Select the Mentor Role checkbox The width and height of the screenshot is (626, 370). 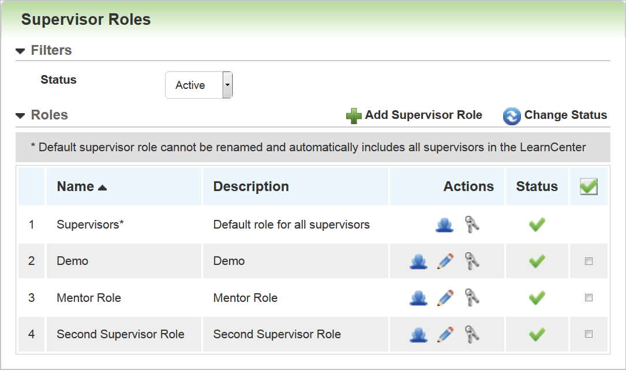[x=588, y=298]
